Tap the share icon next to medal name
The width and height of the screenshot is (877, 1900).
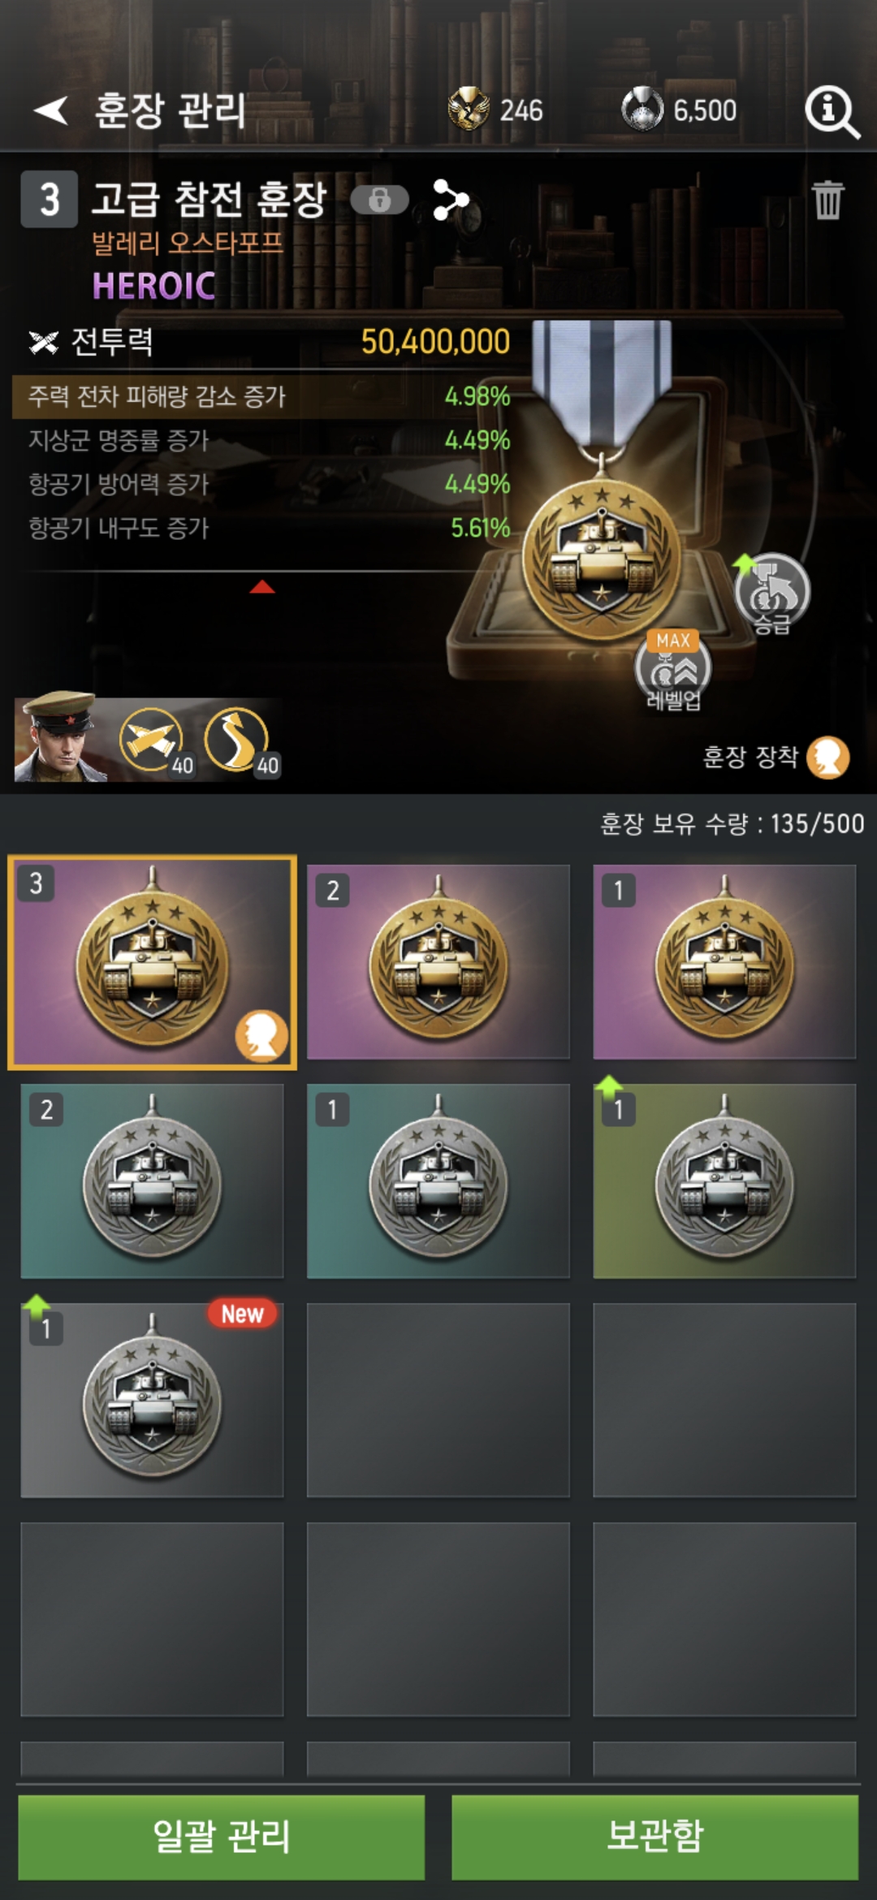pyautogui.click(x=451, y=200)
